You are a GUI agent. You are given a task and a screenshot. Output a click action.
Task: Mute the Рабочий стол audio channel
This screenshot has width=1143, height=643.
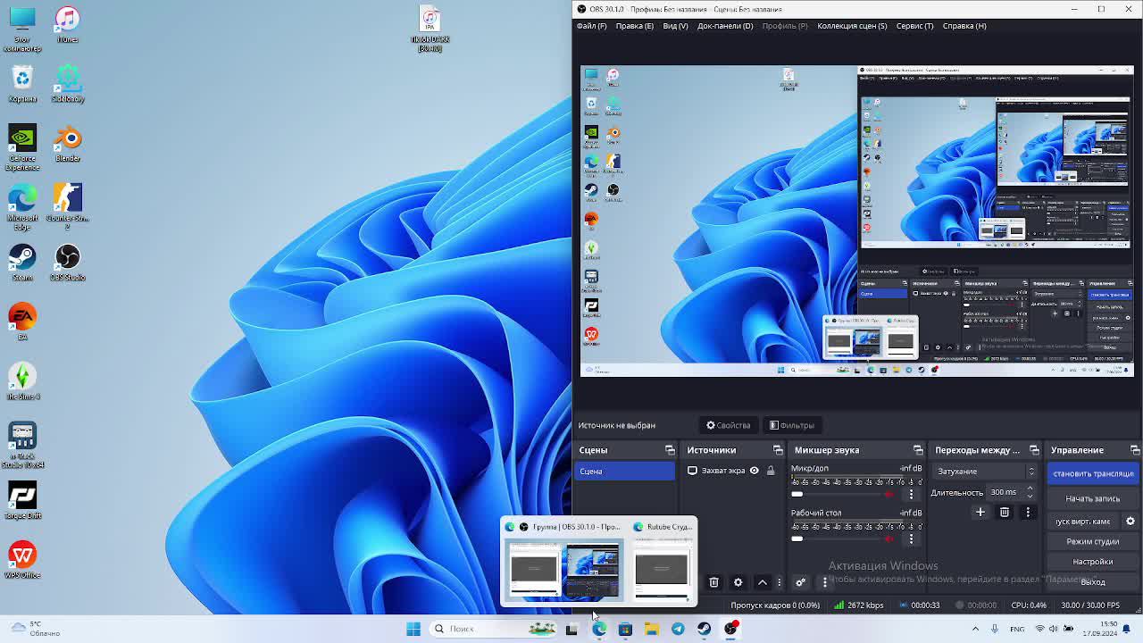pyautogui.click(x=888, y=539)
